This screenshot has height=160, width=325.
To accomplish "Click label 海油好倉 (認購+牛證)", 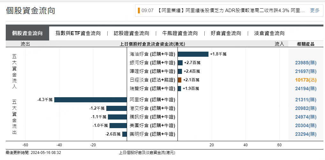I will (x=152, y=54).
